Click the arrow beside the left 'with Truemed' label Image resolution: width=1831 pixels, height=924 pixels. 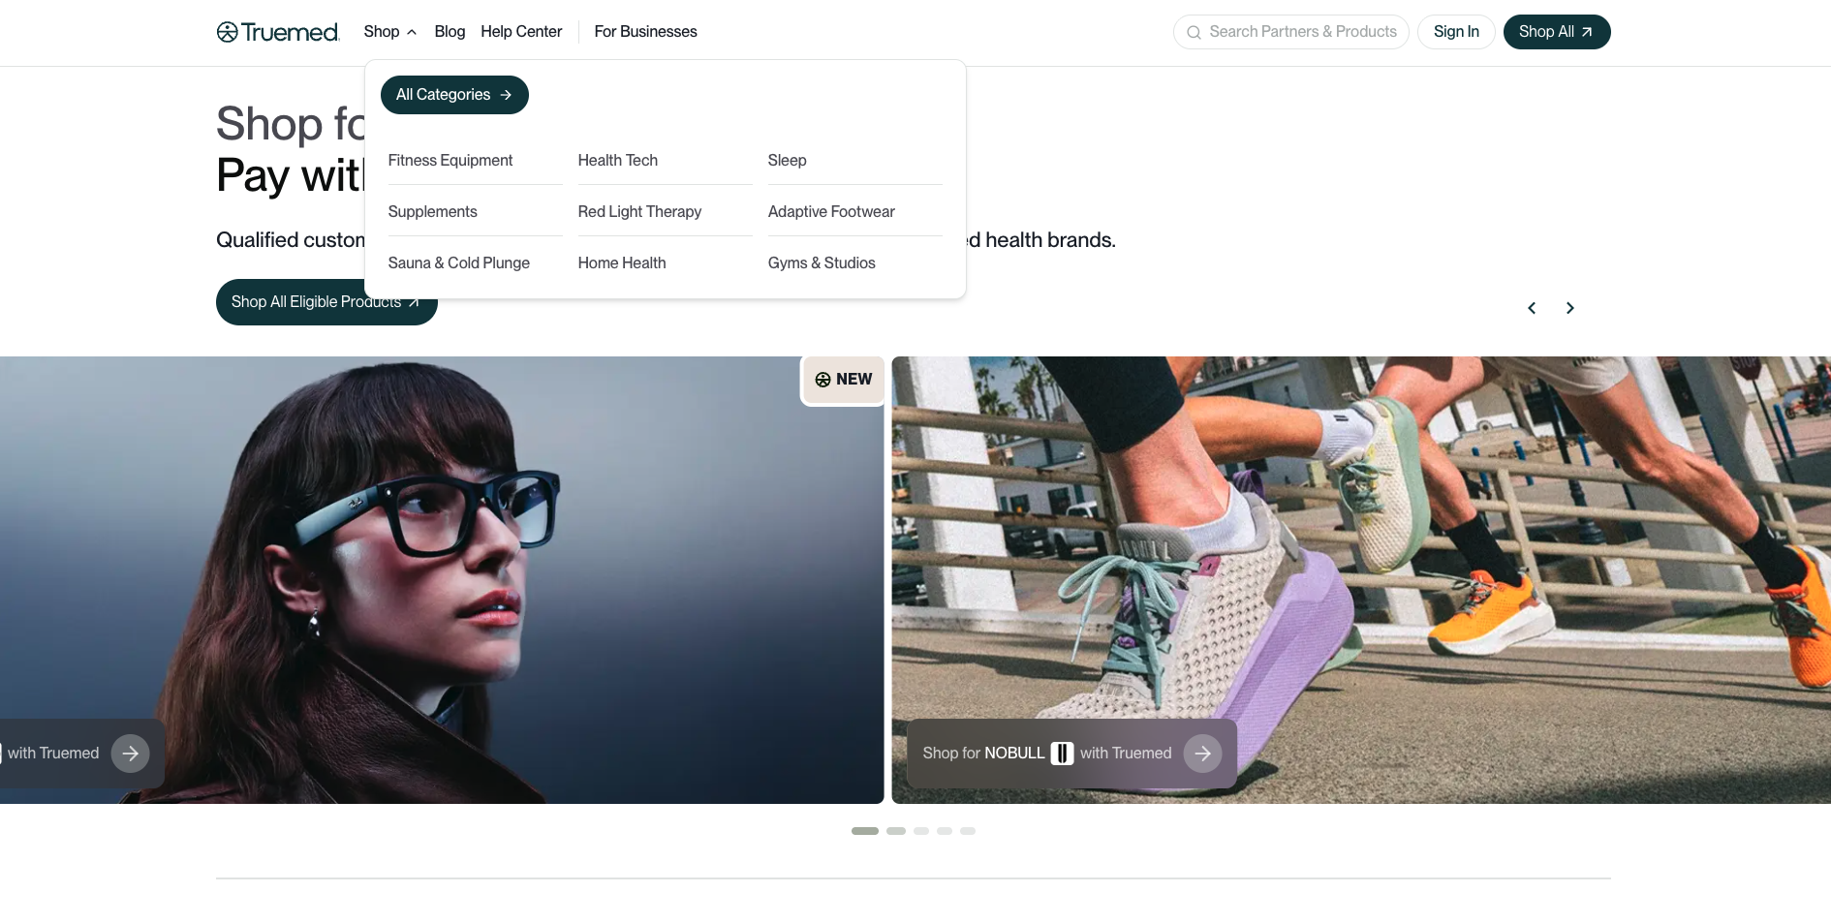131,754
